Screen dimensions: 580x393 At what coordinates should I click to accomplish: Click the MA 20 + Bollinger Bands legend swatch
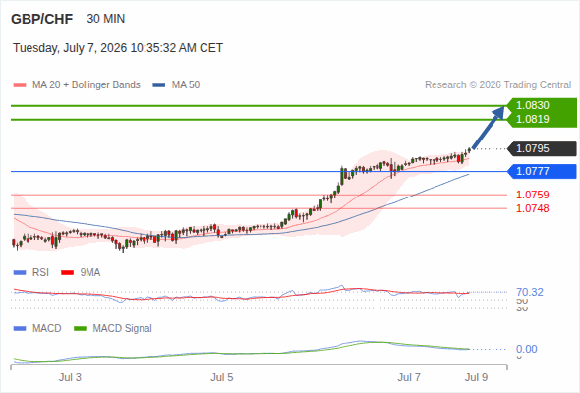[x=20, y=85]
